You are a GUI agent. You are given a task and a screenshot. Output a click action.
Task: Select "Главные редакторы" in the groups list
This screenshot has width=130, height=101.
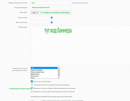pyautogui.click(x=44, y=72)
